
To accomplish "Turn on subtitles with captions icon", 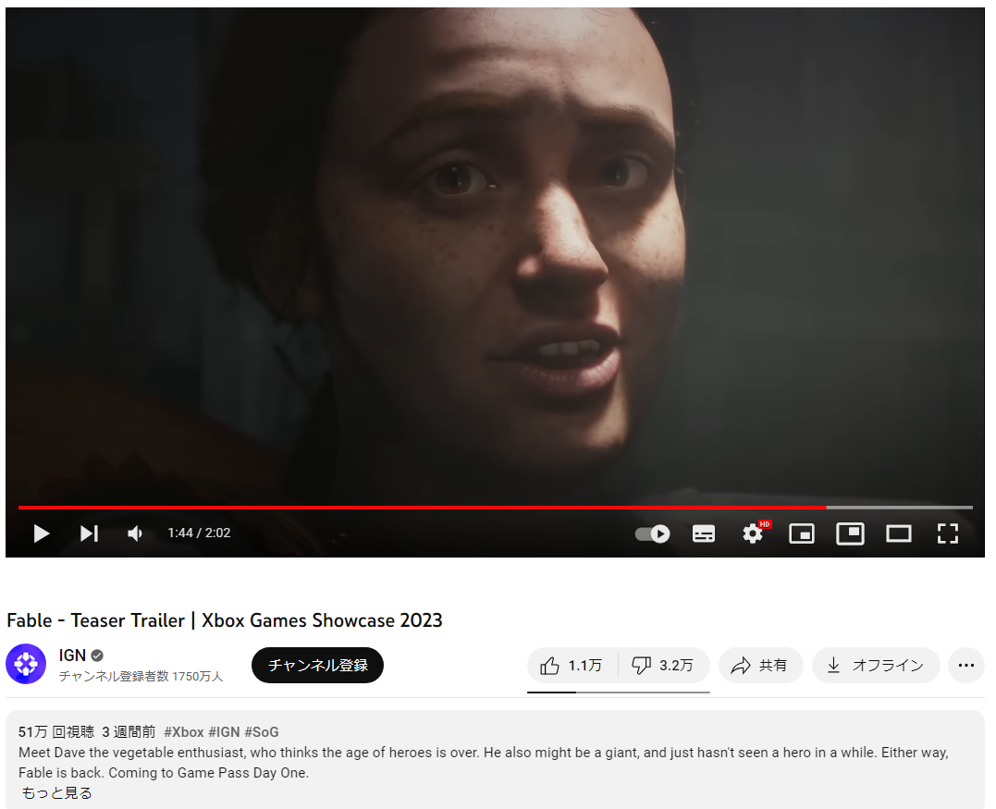I will coord(703,533).
